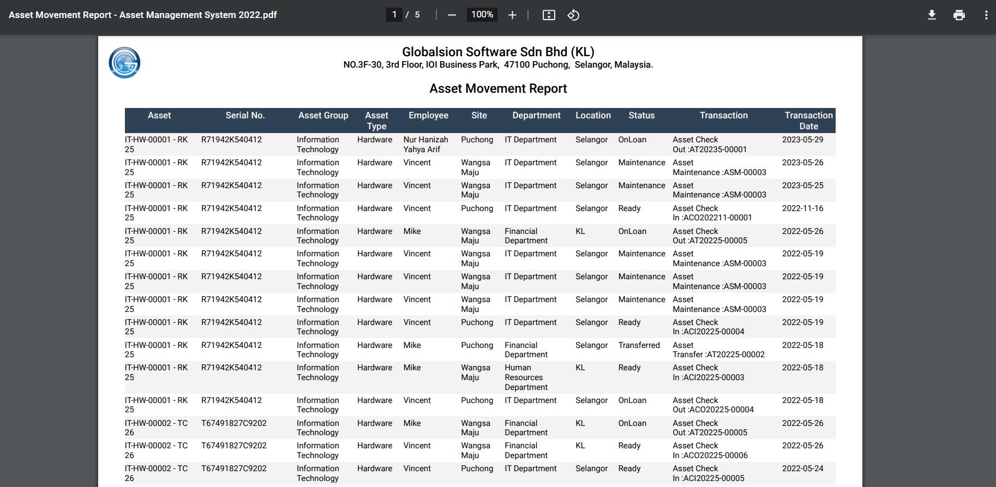Screen dimensions: 996x487
Task: Click 'Asset Check In :ACI20225-00003' transaction
Action: pos(709,372)
